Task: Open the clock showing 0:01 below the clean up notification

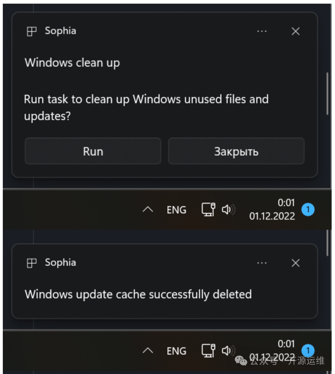Action: 272,210
